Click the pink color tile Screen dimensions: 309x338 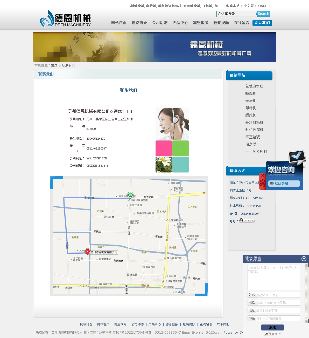164,148
